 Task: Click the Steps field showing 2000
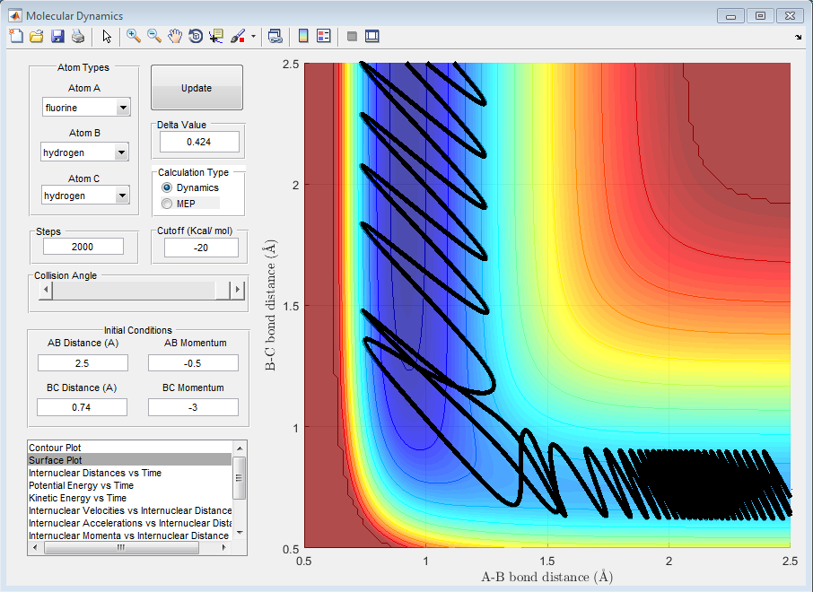click(83, 247)
